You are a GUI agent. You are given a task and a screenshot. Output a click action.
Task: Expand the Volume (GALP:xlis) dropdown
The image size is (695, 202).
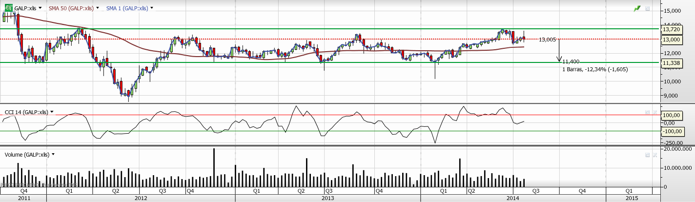tap(53, 155)
